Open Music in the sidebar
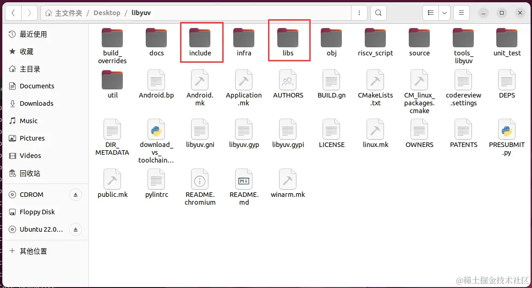532x288 pixels. pos(45,121)
